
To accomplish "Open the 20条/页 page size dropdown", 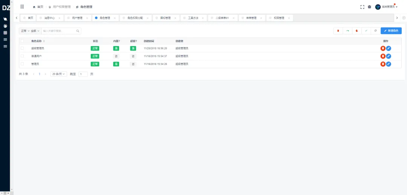I will point(59,74).
